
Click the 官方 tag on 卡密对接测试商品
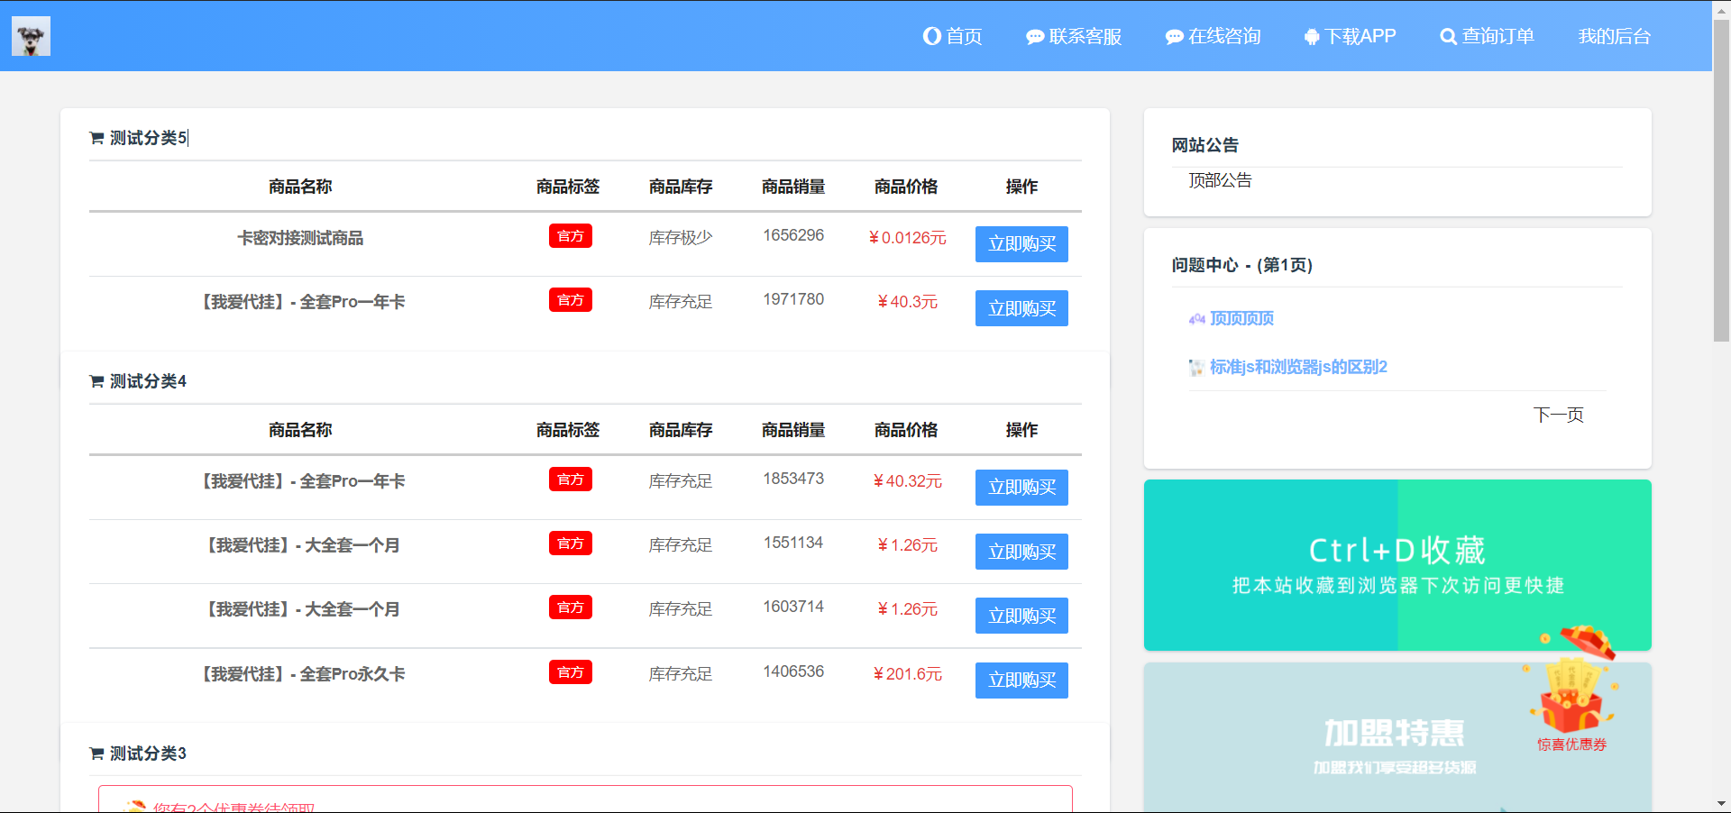tap(571, 236)
